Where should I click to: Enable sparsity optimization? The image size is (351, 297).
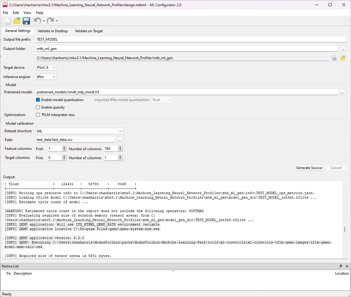(38, 107)
